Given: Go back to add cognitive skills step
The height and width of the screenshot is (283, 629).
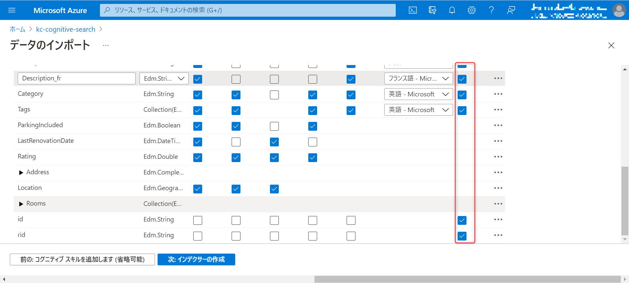Looking at the screenshot, I should pos(82,259).
